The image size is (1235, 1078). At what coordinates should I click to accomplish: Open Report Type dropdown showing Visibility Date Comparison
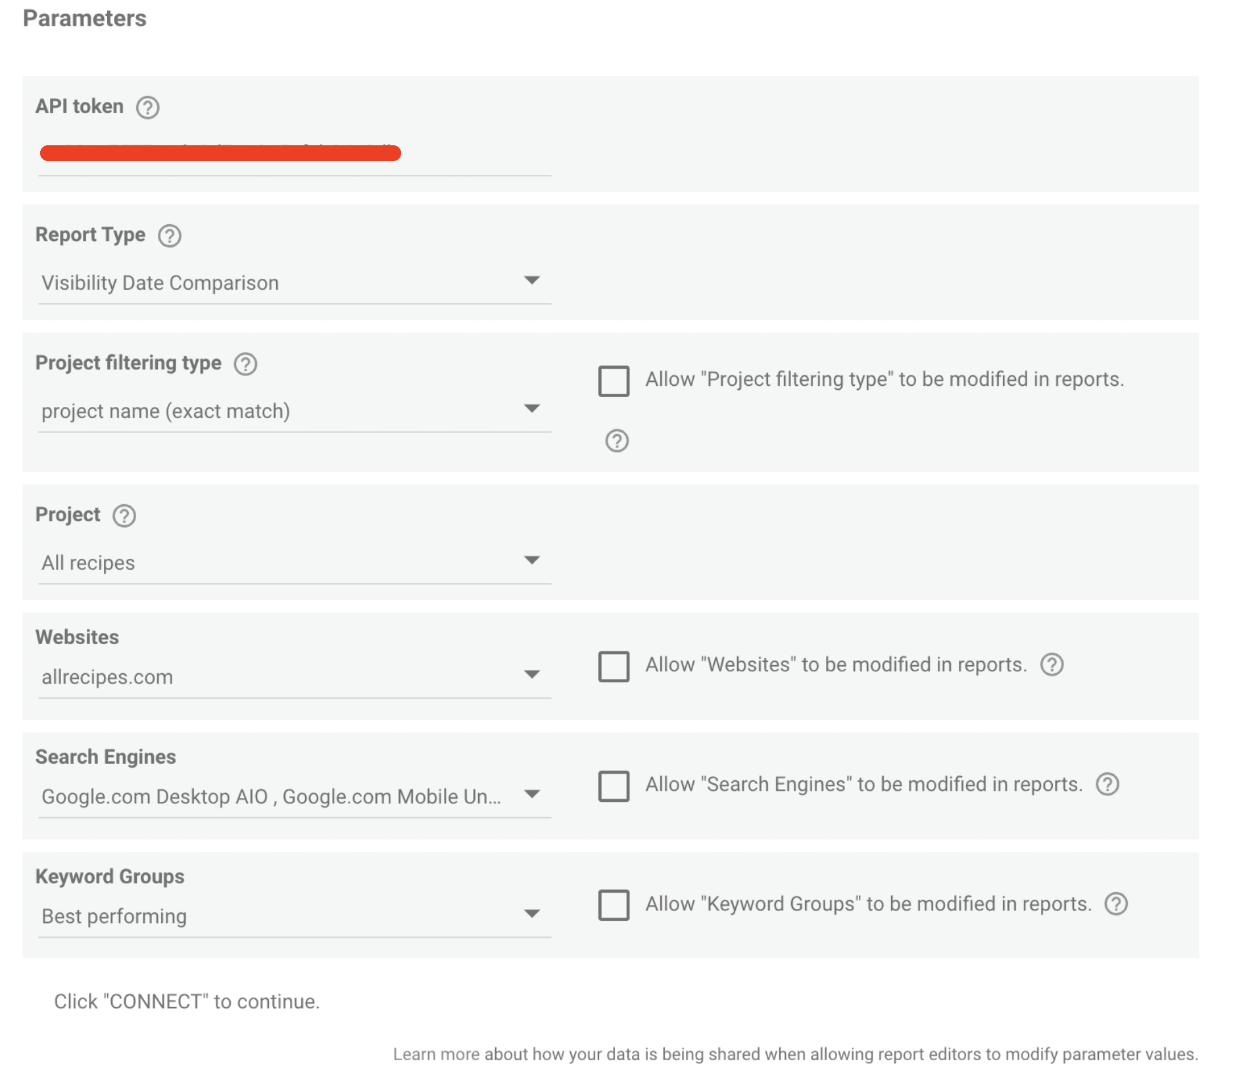(x=294, y=283)
